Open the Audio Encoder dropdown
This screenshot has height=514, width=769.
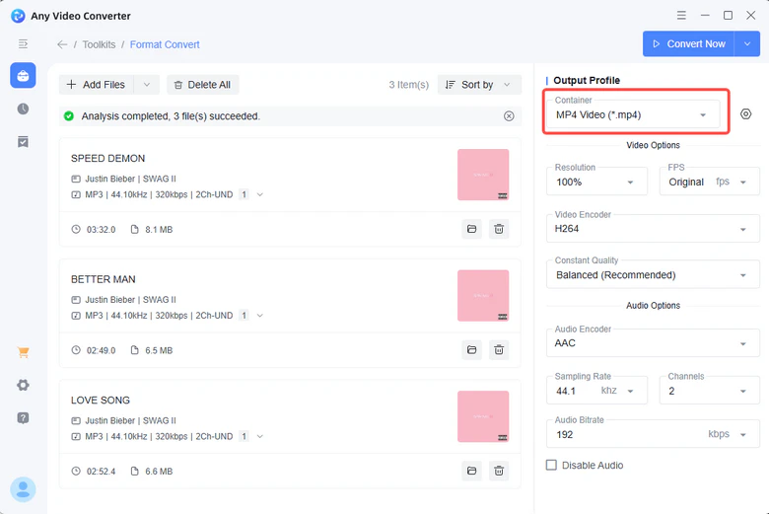[654, 342]
